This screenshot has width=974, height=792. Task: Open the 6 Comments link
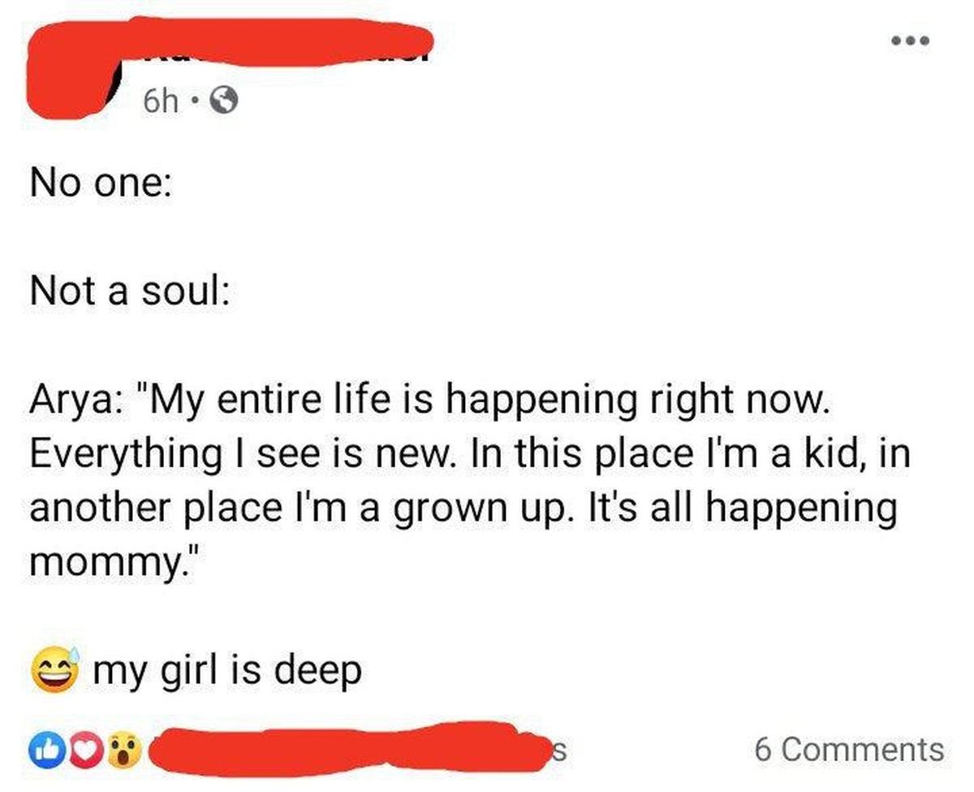(x=848, y=749)
